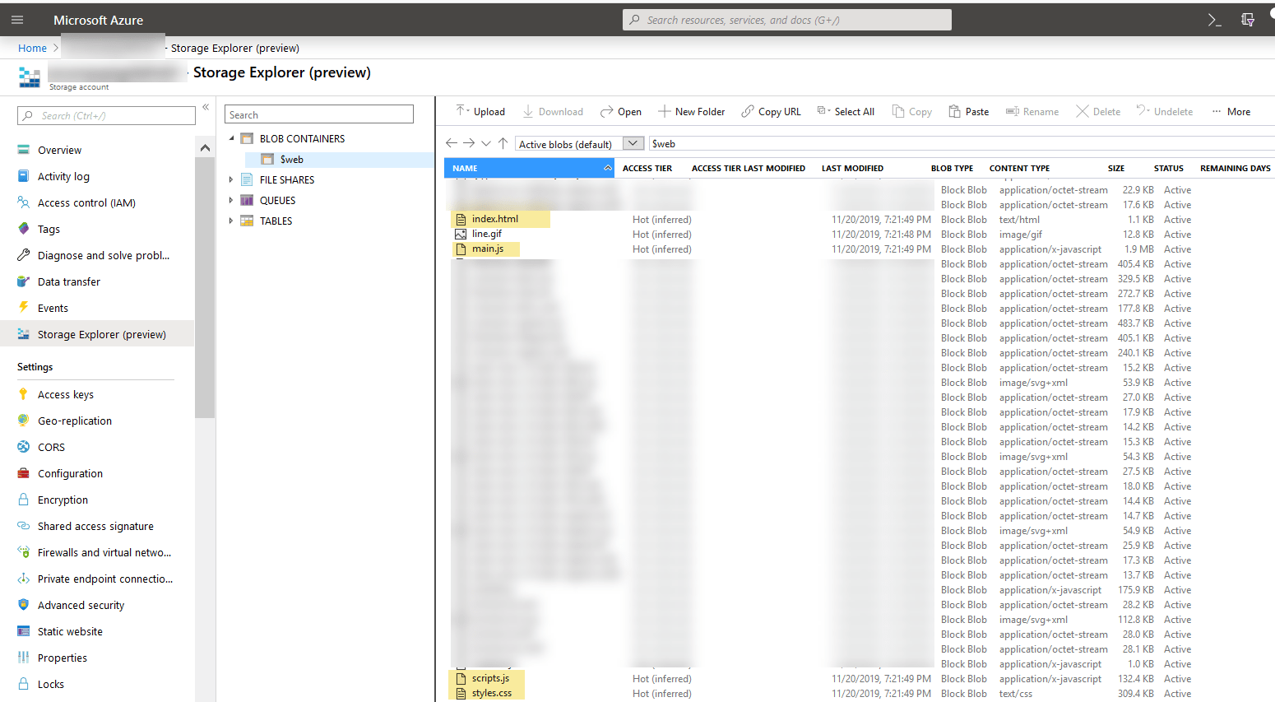Rename the selected blob
Image resolution: width=1275 pixels, height=702 pixels.
click(1032, 111)
